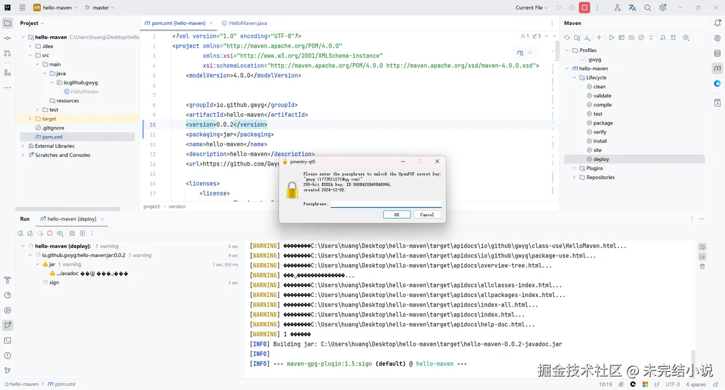Image resolution: width=725 pixels, height=390 pixels.
Task: Add a Maven project with plus icon
Action: [599, 37]
